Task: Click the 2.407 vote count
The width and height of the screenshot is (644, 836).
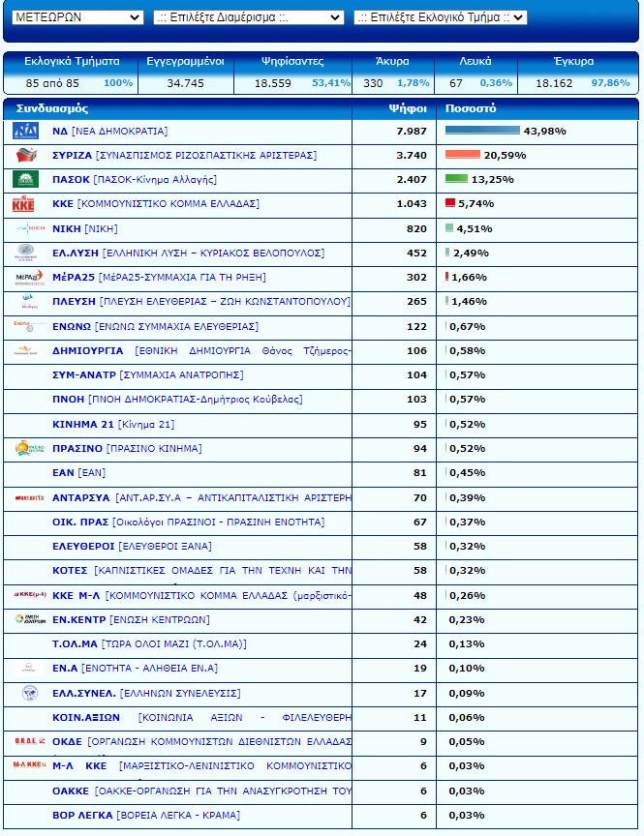Action: coord(412,179)
